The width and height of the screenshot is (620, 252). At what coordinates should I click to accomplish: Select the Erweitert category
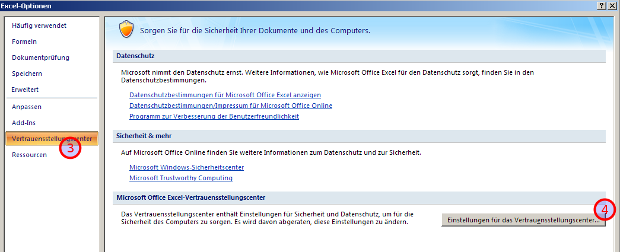(25, 90)
